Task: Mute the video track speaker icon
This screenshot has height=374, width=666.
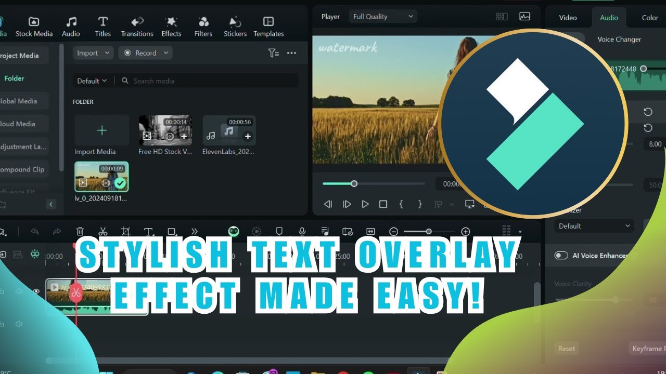Action: coord(19,291)
